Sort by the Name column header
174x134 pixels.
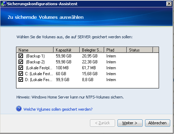(x=35, y=50)
